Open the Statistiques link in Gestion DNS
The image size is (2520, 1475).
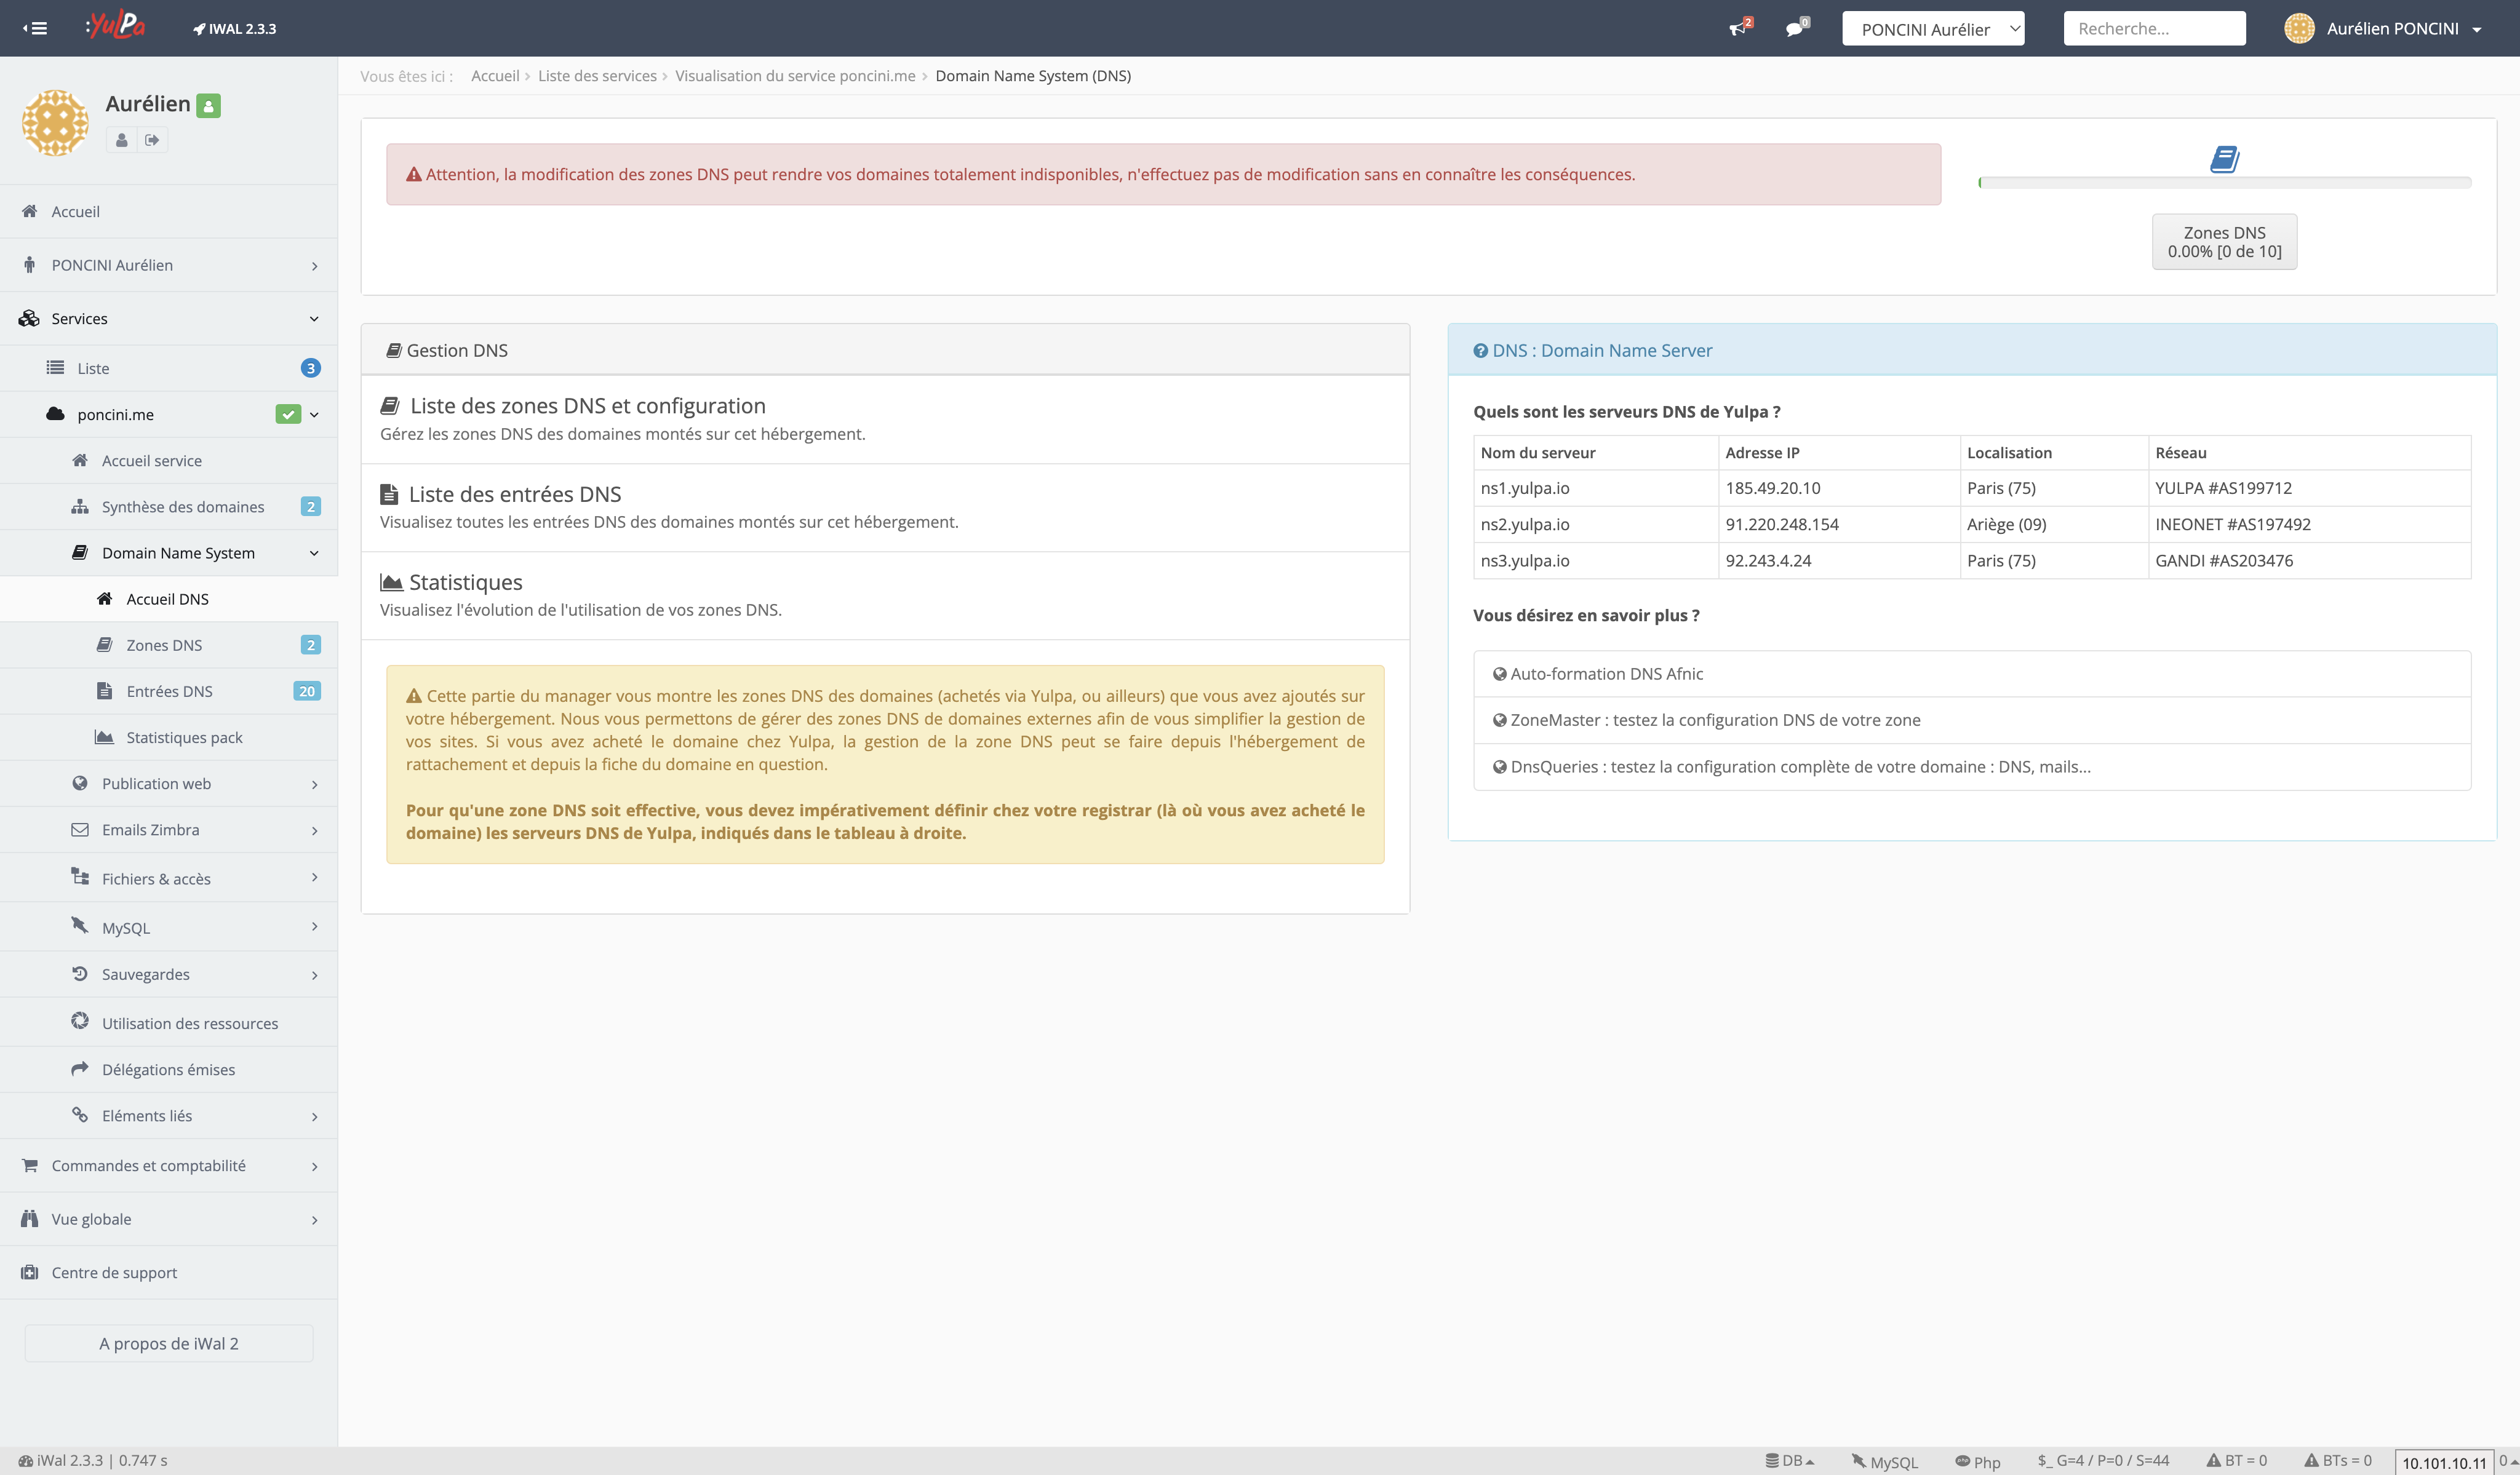pos(465,582)
